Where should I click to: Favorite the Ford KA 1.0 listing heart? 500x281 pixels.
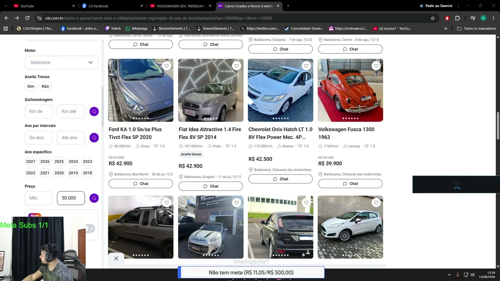pos(166,66)
